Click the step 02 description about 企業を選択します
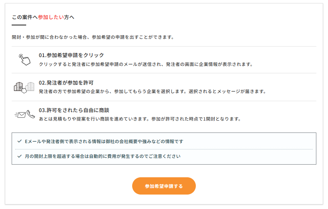This screenshot has width=328, height=209. tap(152, 92)
